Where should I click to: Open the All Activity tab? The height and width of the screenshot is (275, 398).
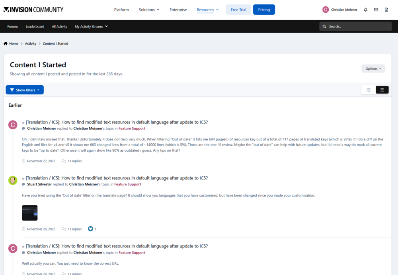point(59,26)
